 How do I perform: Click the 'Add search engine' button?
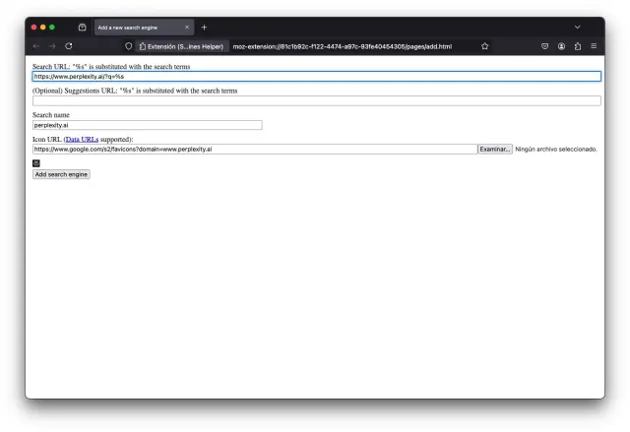(61, 174)
